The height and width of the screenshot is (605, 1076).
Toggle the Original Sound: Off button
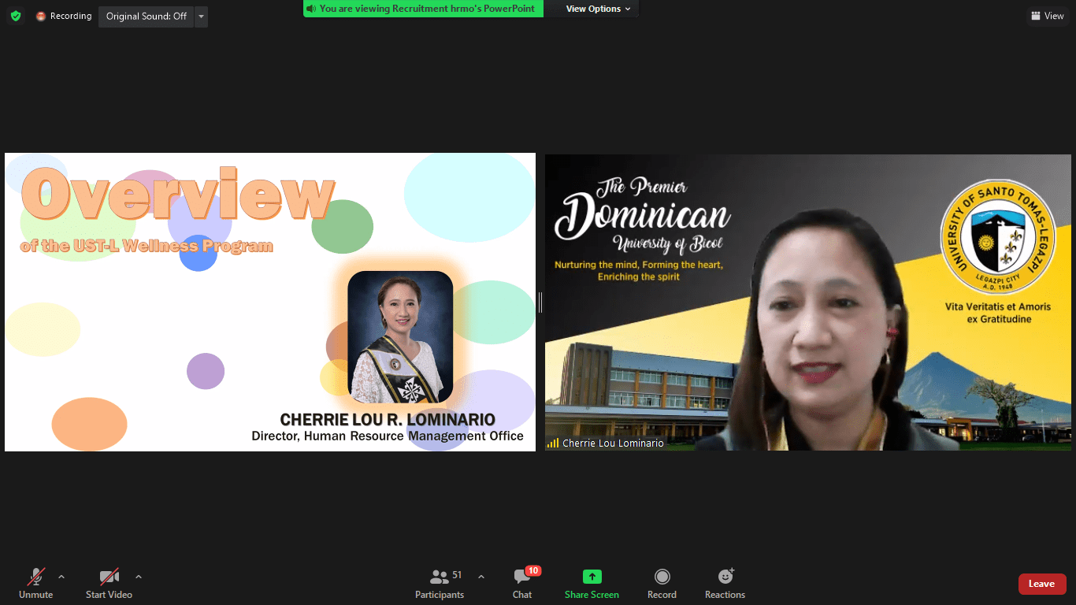147,16
